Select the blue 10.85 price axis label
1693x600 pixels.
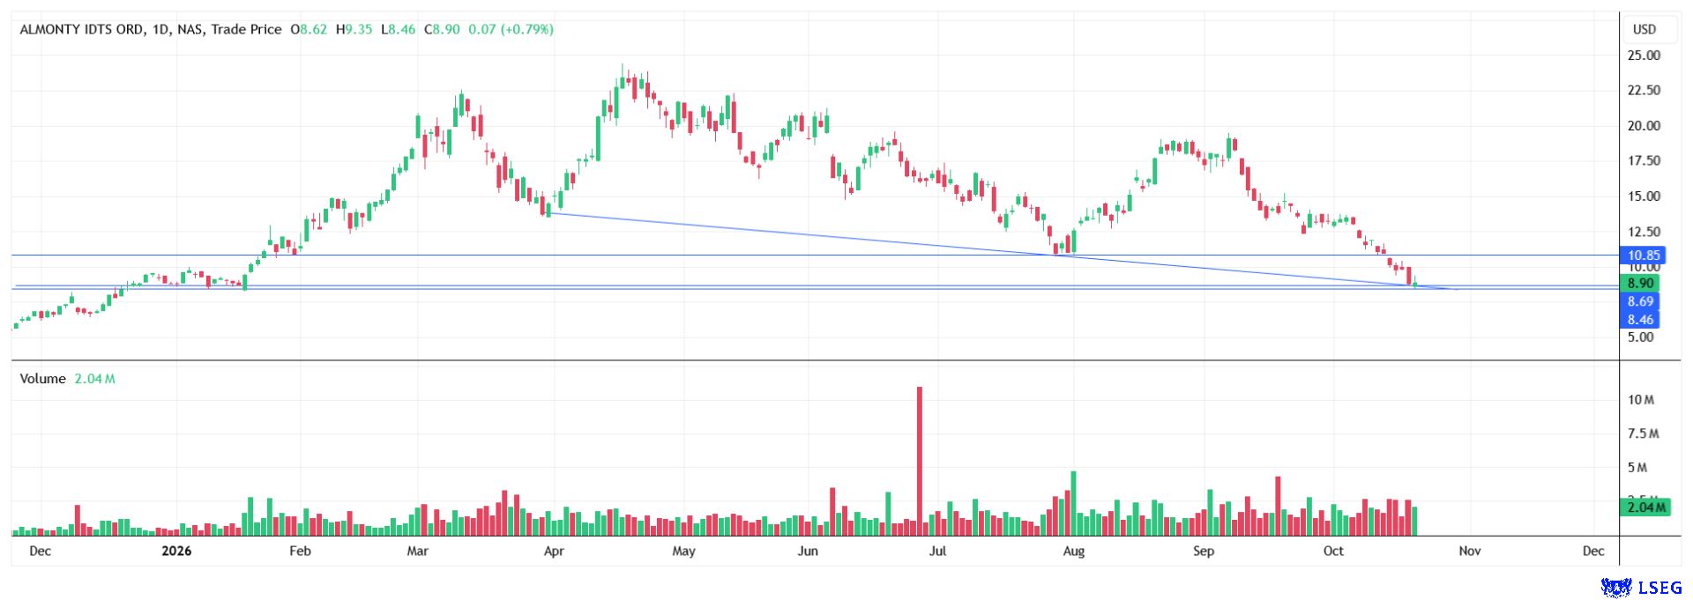pyautogui.click(x=1644, y=256)
